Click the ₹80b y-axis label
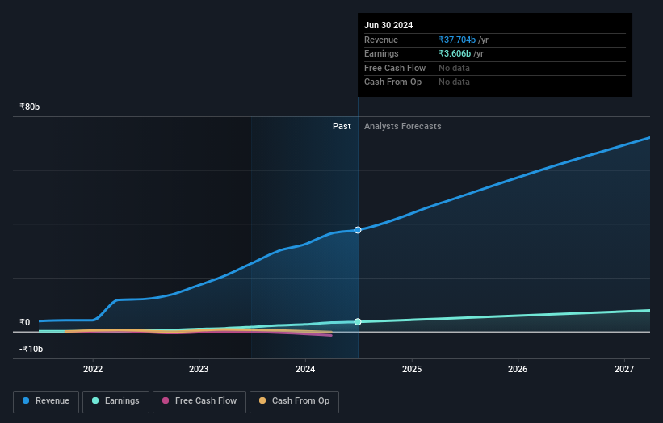This screenshot has width=663, height=423. 30,107
